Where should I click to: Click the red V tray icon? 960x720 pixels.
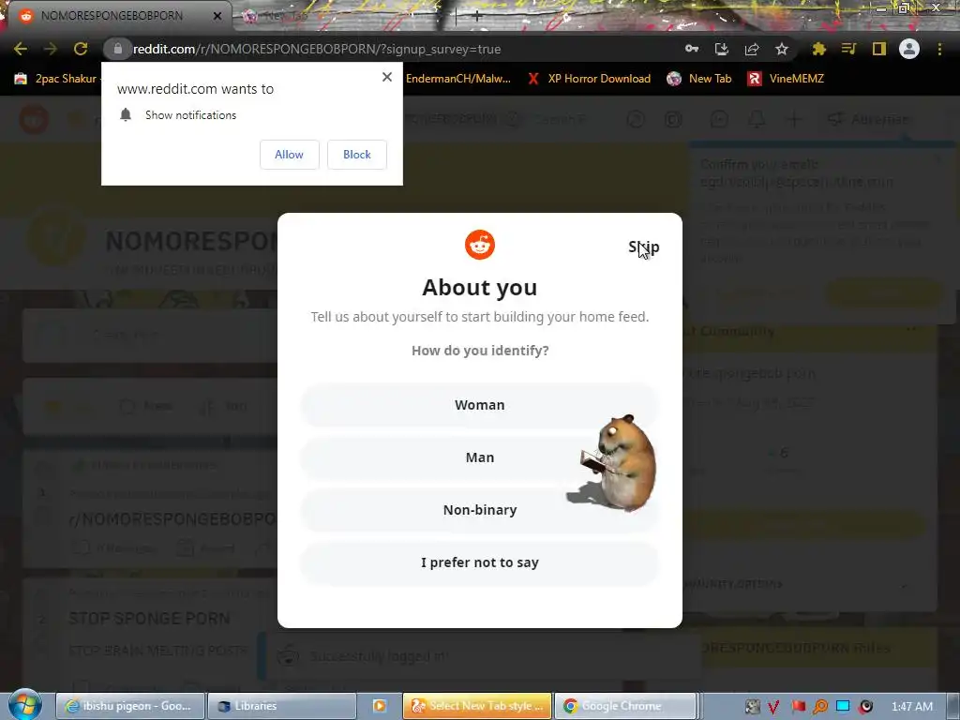[x=773, y=707]
